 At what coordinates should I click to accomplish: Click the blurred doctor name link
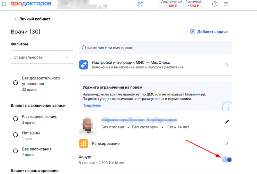pyautogui.click(x=139, y=120)
